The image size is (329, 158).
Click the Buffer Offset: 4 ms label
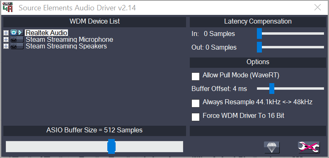click(x=219, y=89)
